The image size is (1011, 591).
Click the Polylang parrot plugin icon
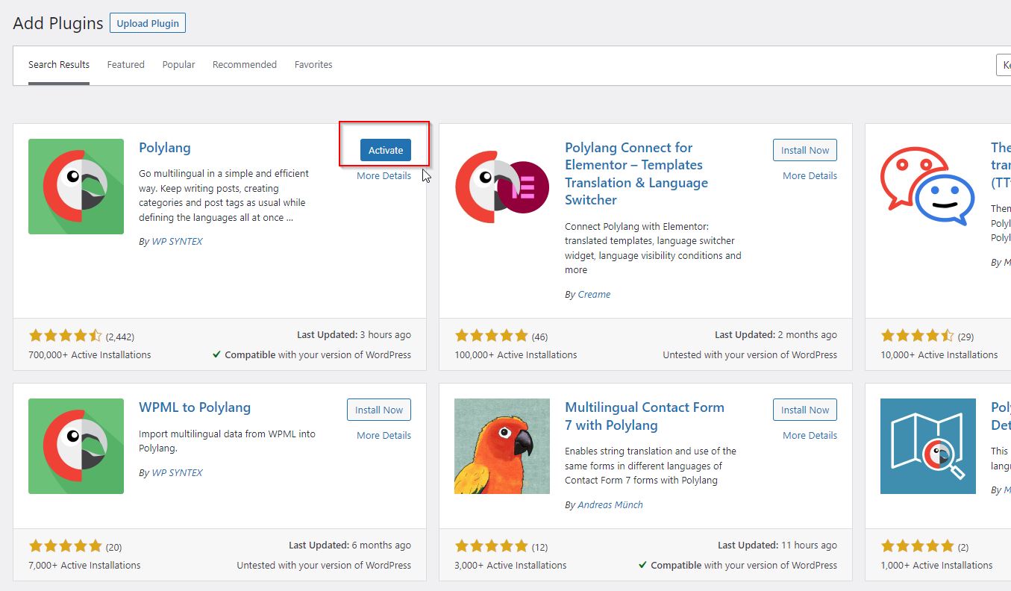[x=76, y=187]
